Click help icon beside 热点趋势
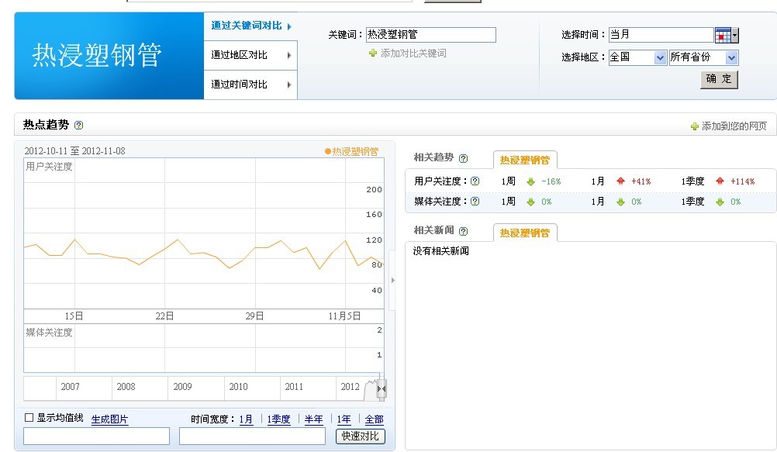777x452 pixels. coord(78,125)
